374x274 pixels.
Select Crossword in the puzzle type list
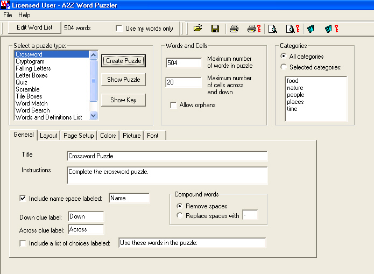[52, 54]
